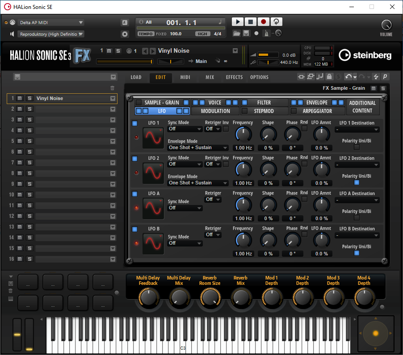
Task: Open the Vinyl Noise program name dropdown
Action: pos(235,51)
